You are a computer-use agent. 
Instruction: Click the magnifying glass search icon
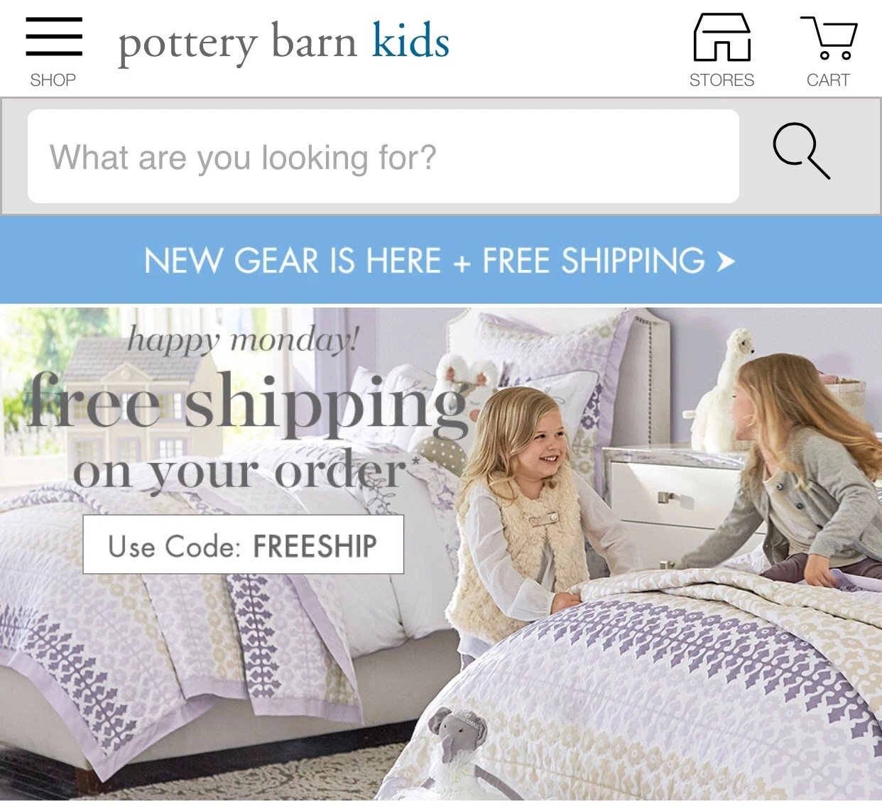pos(802,151)
